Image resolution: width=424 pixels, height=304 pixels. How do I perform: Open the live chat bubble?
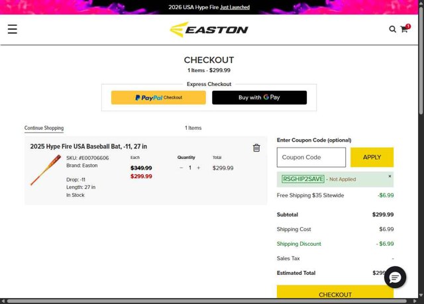(x=395, y=277)
